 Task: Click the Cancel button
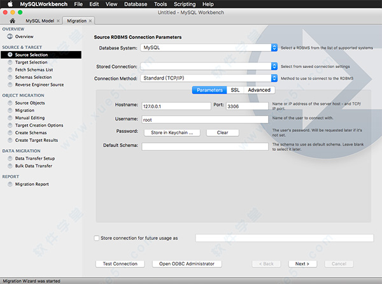[339, 264]
